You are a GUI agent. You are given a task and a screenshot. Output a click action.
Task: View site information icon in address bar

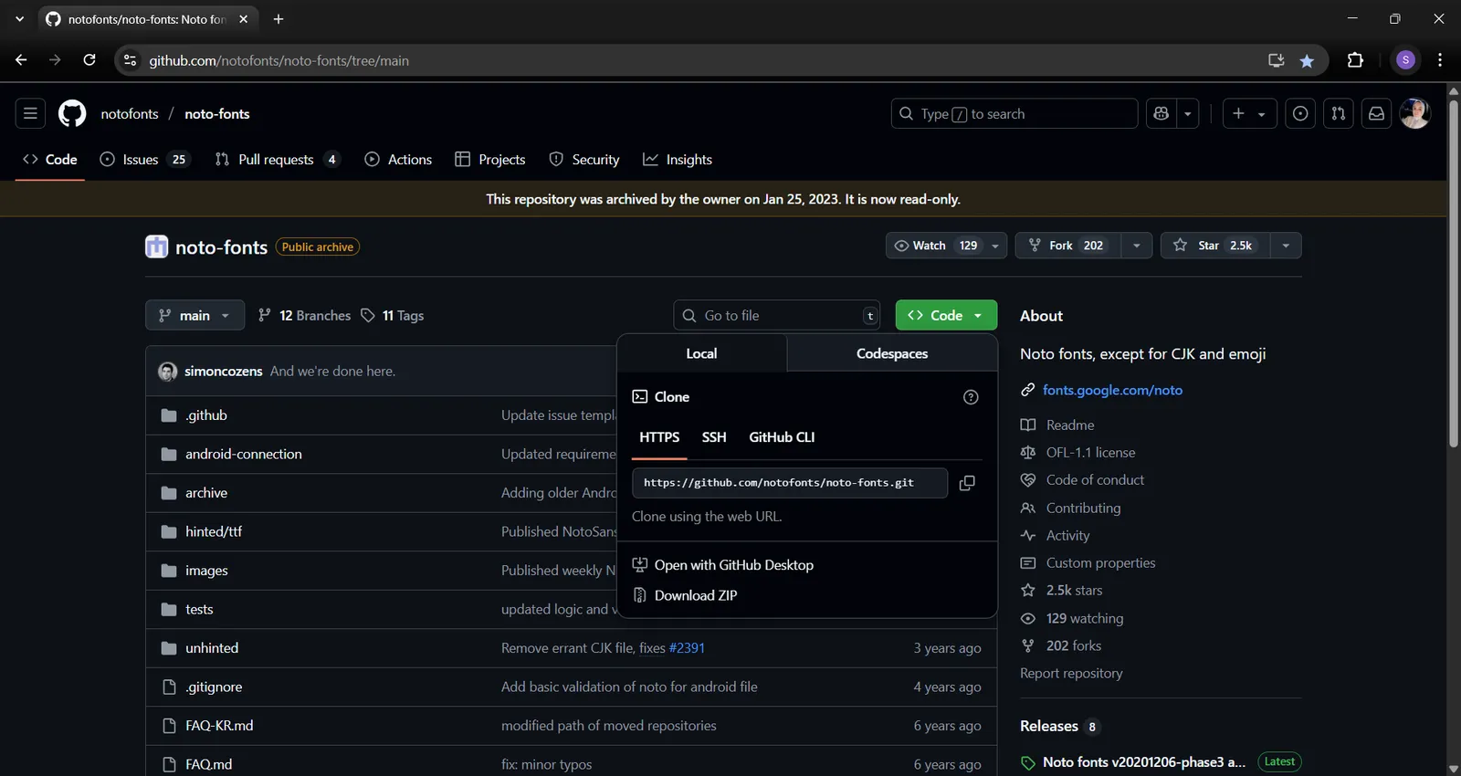[x=130, y=60]
